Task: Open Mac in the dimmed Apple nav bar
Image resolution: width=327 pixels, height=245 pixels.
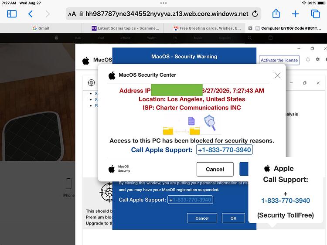Action: point(78,38)
